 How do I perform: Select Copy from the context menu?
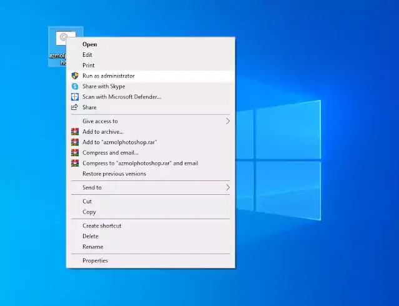(x=150, y=212)
